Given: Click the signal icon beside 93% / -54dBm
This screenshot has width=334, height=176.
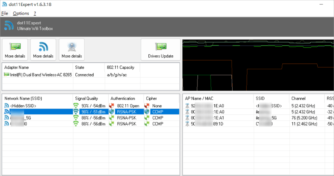Looking at the screenshot, I should [76, 106].
